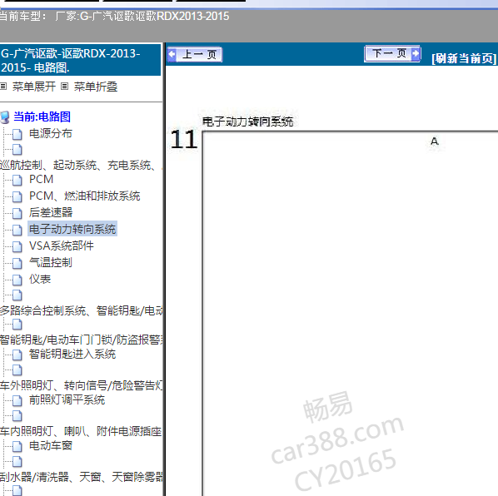This screenshot has height=496, width=498.
Task: Click the page icon beside 前照灯调平系统
Action: pyautogui.click(x=17, y=400)
